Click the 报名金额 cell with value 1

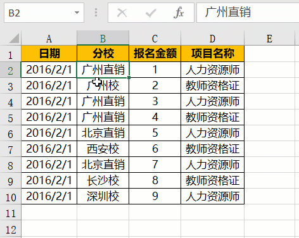click(155, 70)
